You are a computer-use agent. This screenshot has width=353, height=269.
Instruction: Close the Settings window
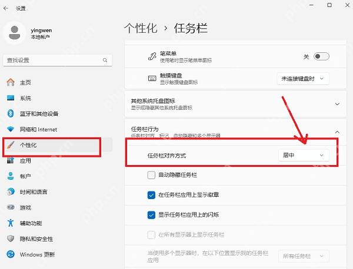pyautogui.click(x=347, y=5)
